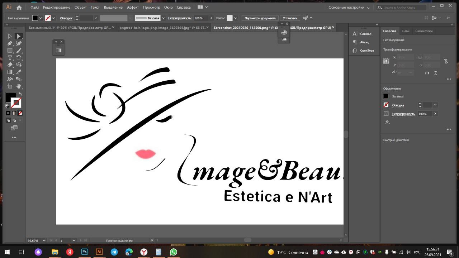The height and width of the screenshot is (258, 459).
Task: Swap fill and stroke colors arrow
Action: [20, 94]
